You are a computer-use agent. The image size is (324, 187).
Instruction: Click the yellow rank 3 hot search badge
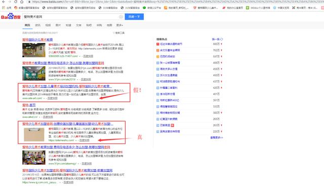click(157, 57)
